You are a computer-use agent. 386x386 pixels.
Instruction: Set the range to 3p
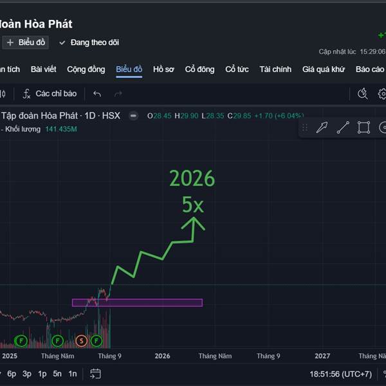coord(27,374)
